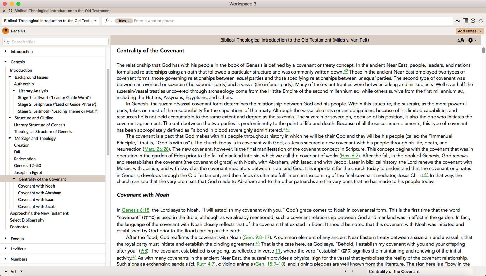Collapse the Genesis section
This screenshot has height=276, width=486.
coord(6,62)
